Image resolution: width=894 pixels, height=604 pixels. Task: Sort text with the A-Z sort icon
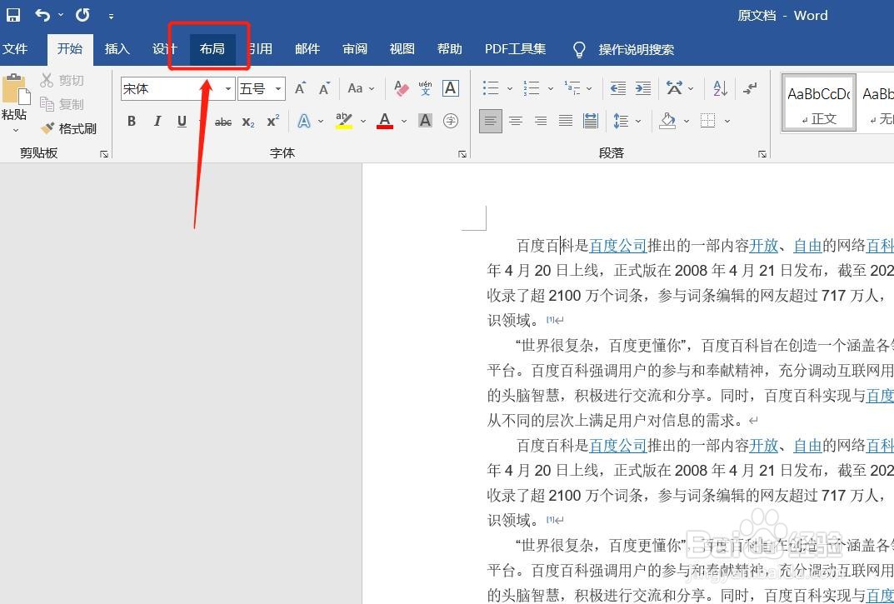pos(720,88)
